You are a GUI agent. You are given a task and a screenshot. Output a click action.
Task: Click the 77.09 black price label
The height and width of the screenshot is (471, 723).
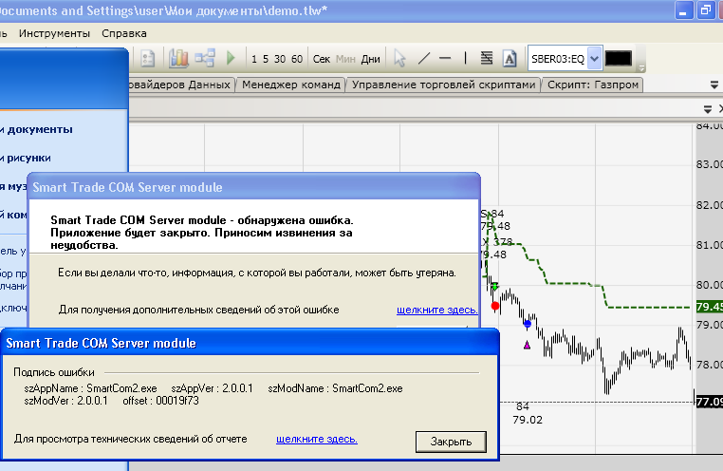click(x=709, y=402)
